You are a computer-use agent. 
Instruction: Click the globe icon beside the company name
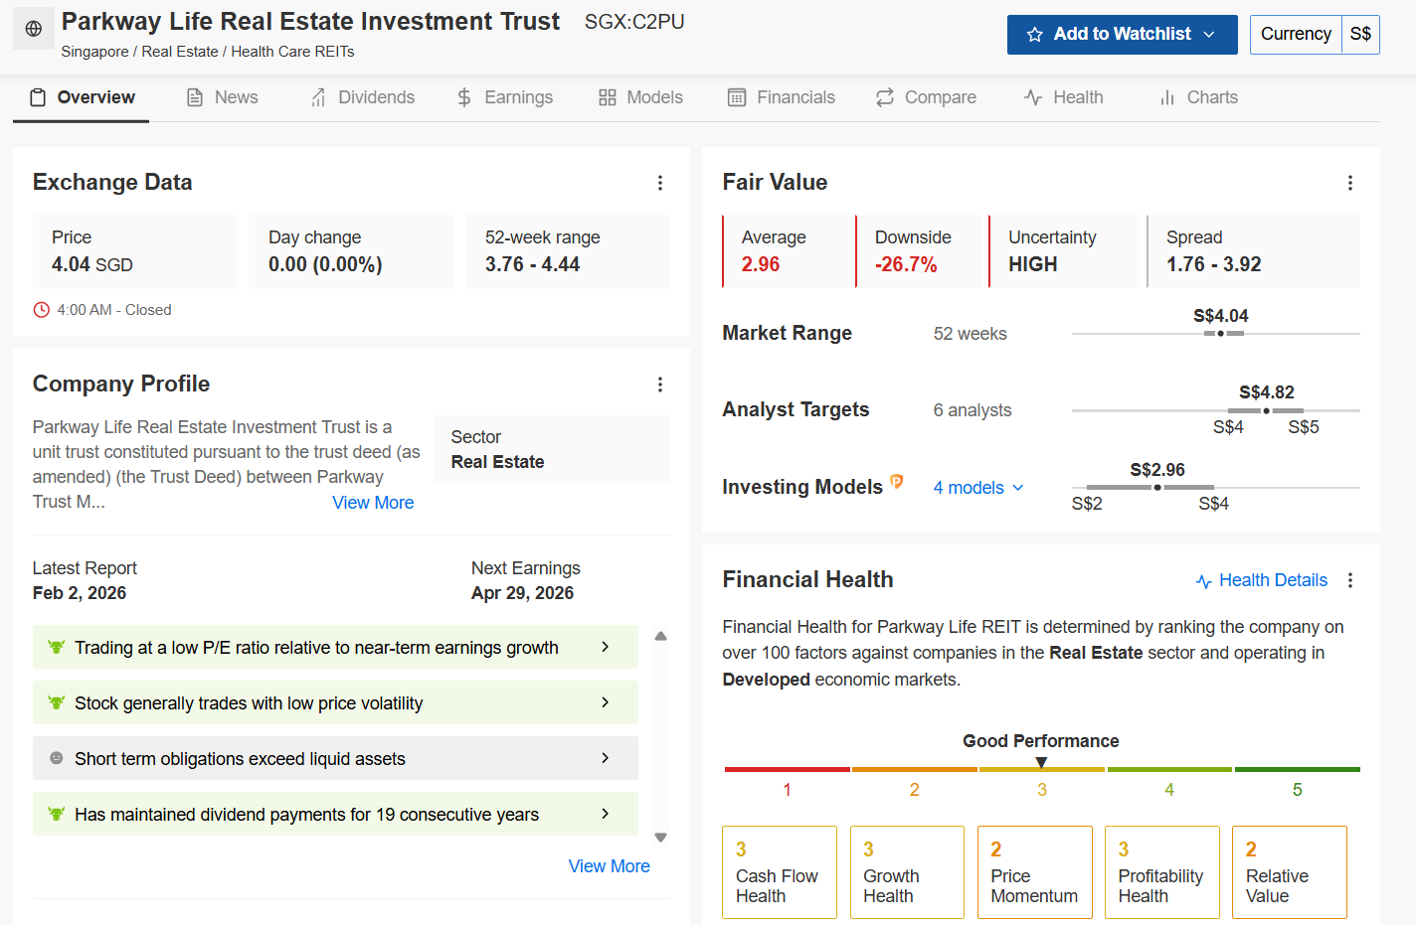point(34,30)
